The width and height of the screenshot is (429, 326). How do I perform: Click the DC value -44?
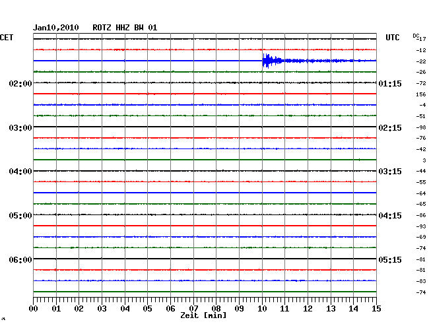pyautogui.click(x=421, y=171)
